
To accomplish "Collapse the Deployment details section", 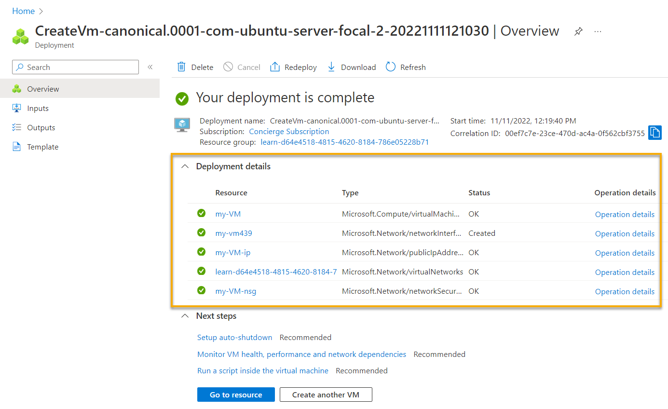I will (x=184, y=166).
